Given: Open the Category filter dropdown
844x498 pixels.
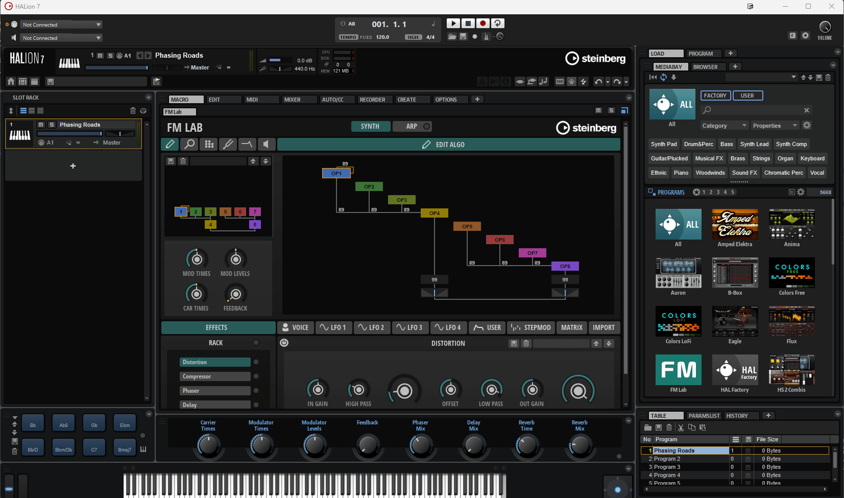Looking at the screenshot, I should pyautogui.click(x=724, y=126).
